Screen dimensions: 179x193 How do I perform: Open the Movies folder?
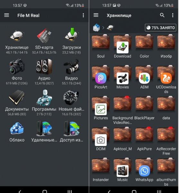point(122,75)
